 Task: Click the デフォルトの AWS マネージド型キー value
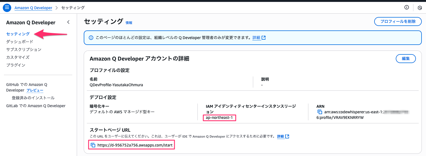[122, 112]
